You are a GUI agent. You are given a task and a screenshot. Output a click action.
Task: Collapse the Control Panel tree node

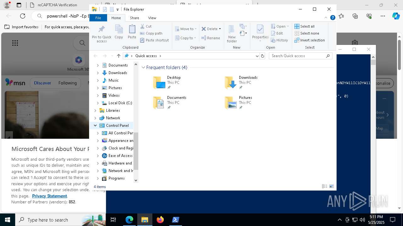pyautogui.click(x=95, y=126)
